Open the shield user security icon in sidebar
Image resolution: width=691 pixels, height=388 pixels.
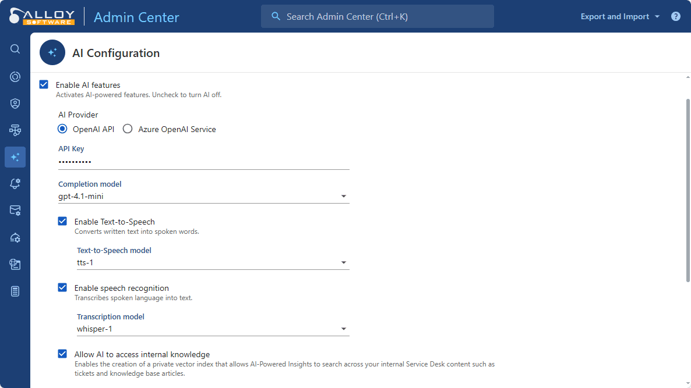pyautogui.click(x=15, y=104)
